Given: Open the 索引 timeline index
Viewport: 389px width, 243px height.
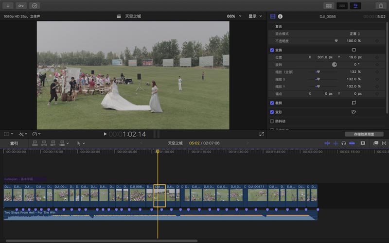Looking at the screenshot, I should [14, 143].
